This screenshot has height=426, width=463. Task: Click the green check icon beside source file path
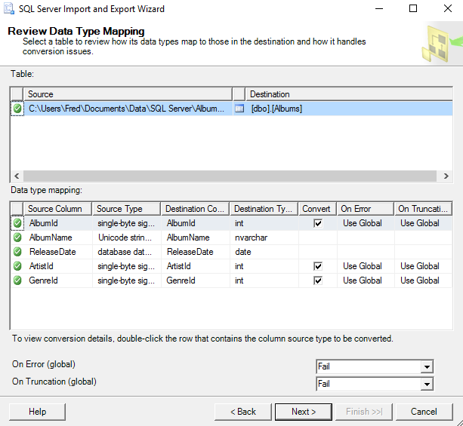[17, 109]
